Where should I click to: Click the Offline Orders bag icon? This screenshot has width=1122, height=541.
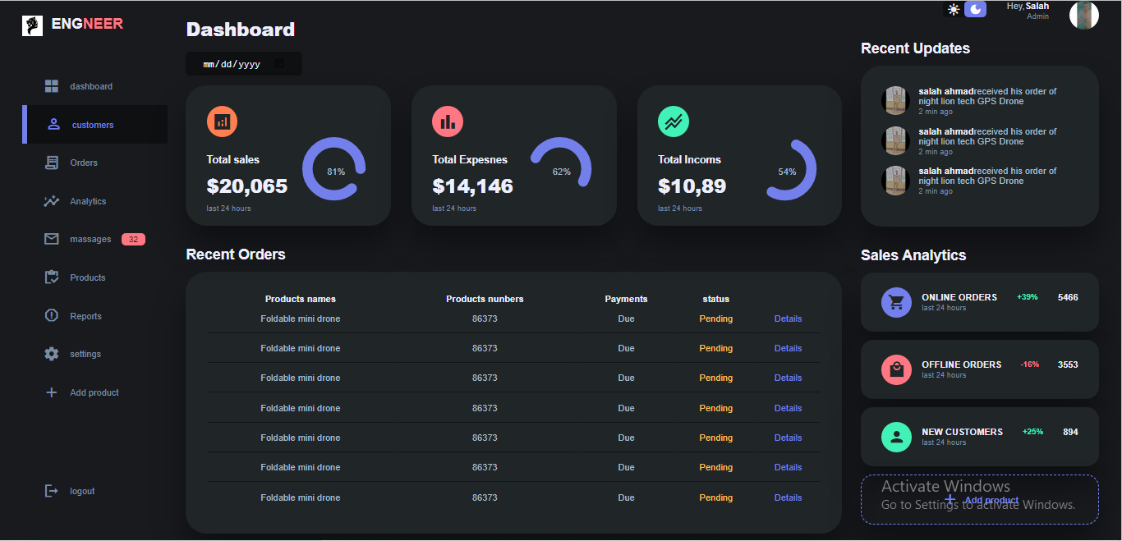[x=896, y=369]
